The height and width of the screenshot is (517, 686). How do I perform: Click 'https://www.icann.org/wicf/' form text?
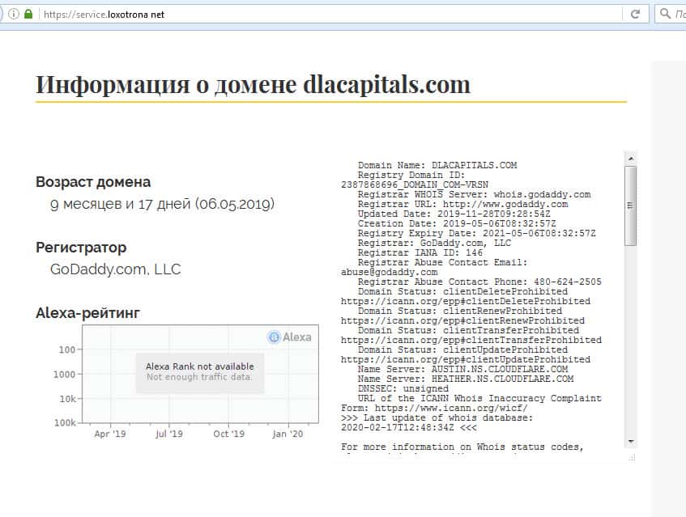tap(451, 409)
